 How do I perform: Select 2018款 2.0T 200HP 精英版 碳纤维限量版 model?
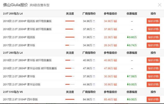(27, 21)
